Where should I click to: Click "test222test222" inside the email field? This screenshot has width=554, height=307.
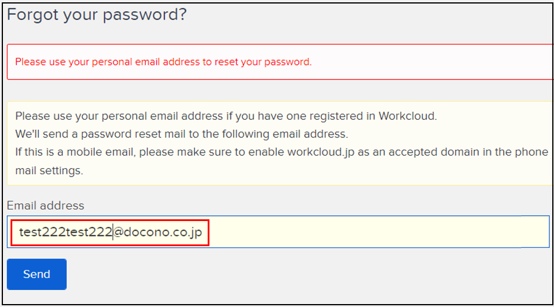click(65, 232)
